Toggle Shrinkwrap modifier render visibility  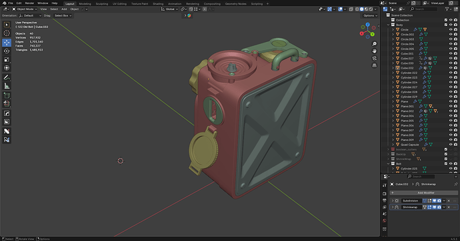coord(439,207)
